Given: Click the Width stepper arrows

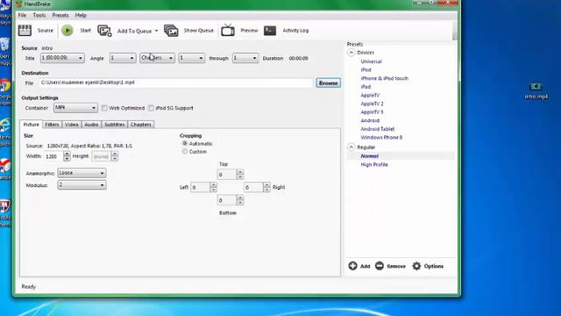Looking at the screenshot, I should pyautogui.click(x=67, y=156).
